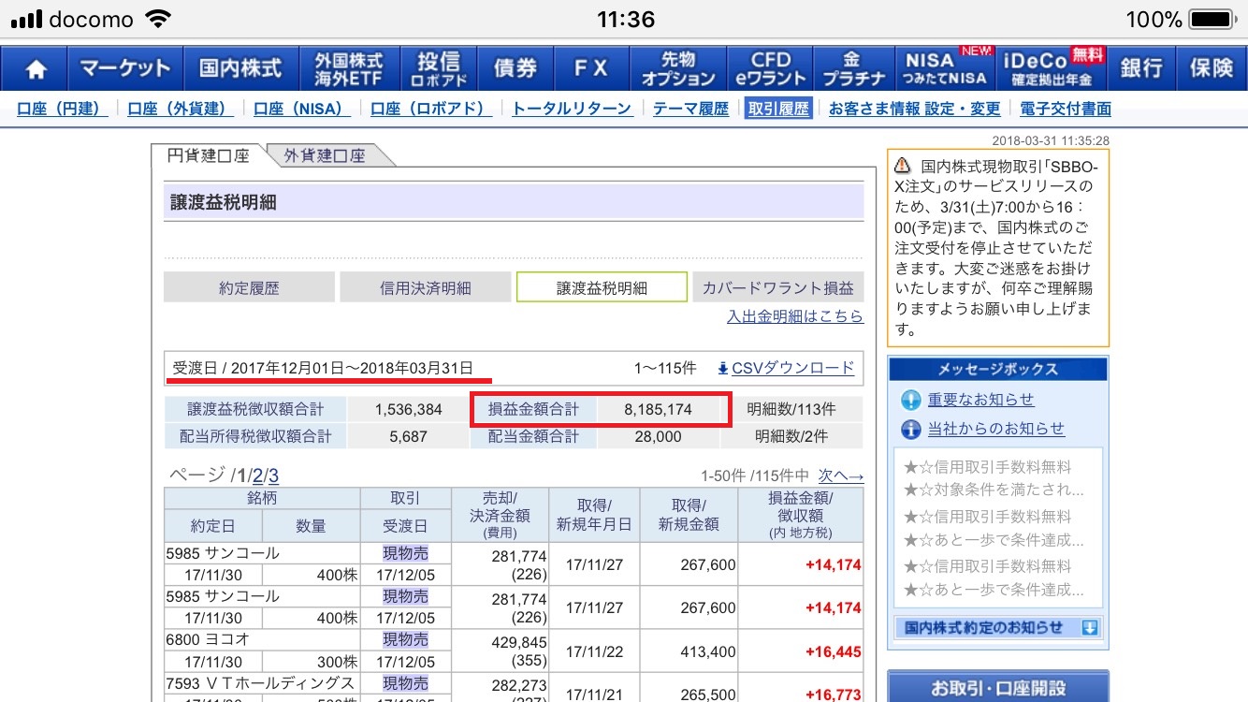Screen dimensions: 1248x702
Task: Click the warning triangle icon in notice
Action: coord(902,166)
